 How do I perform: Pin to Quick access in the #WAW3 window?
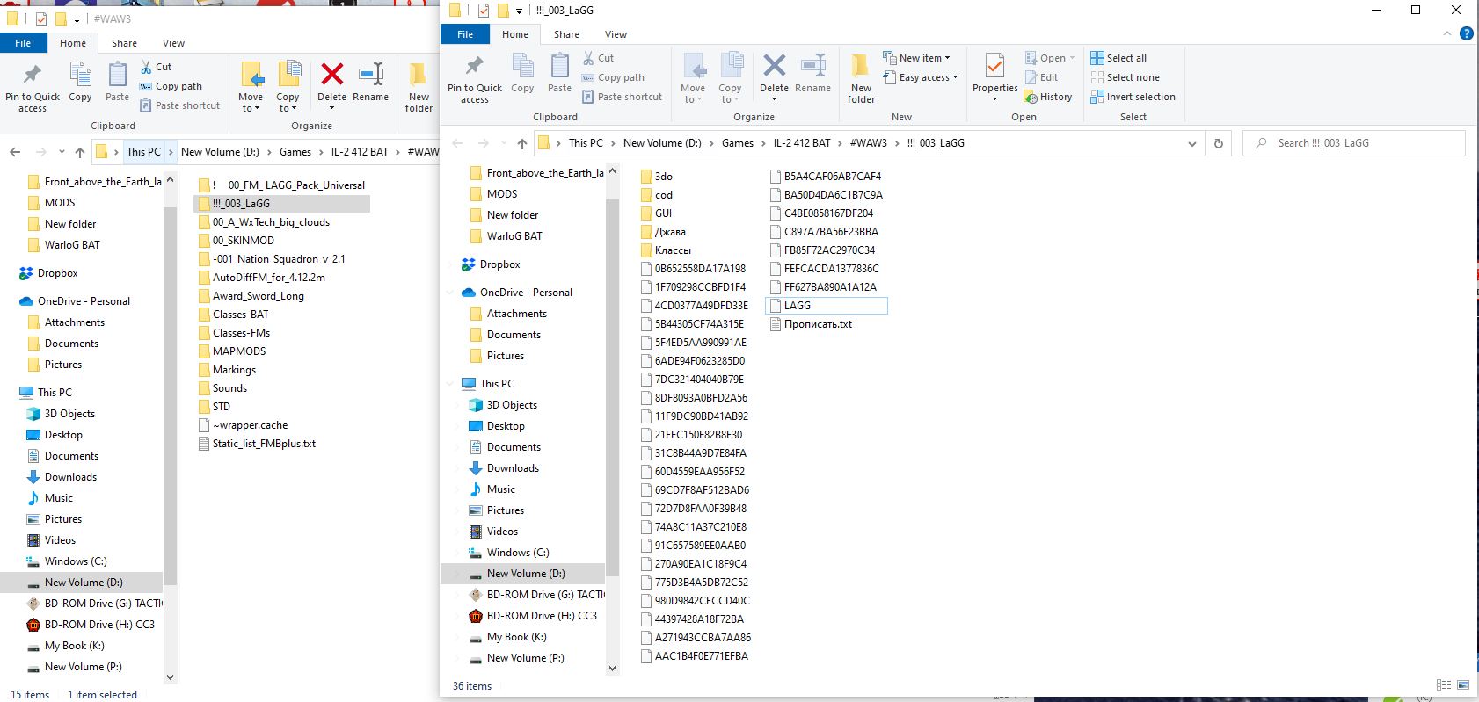tap(33, 88)
